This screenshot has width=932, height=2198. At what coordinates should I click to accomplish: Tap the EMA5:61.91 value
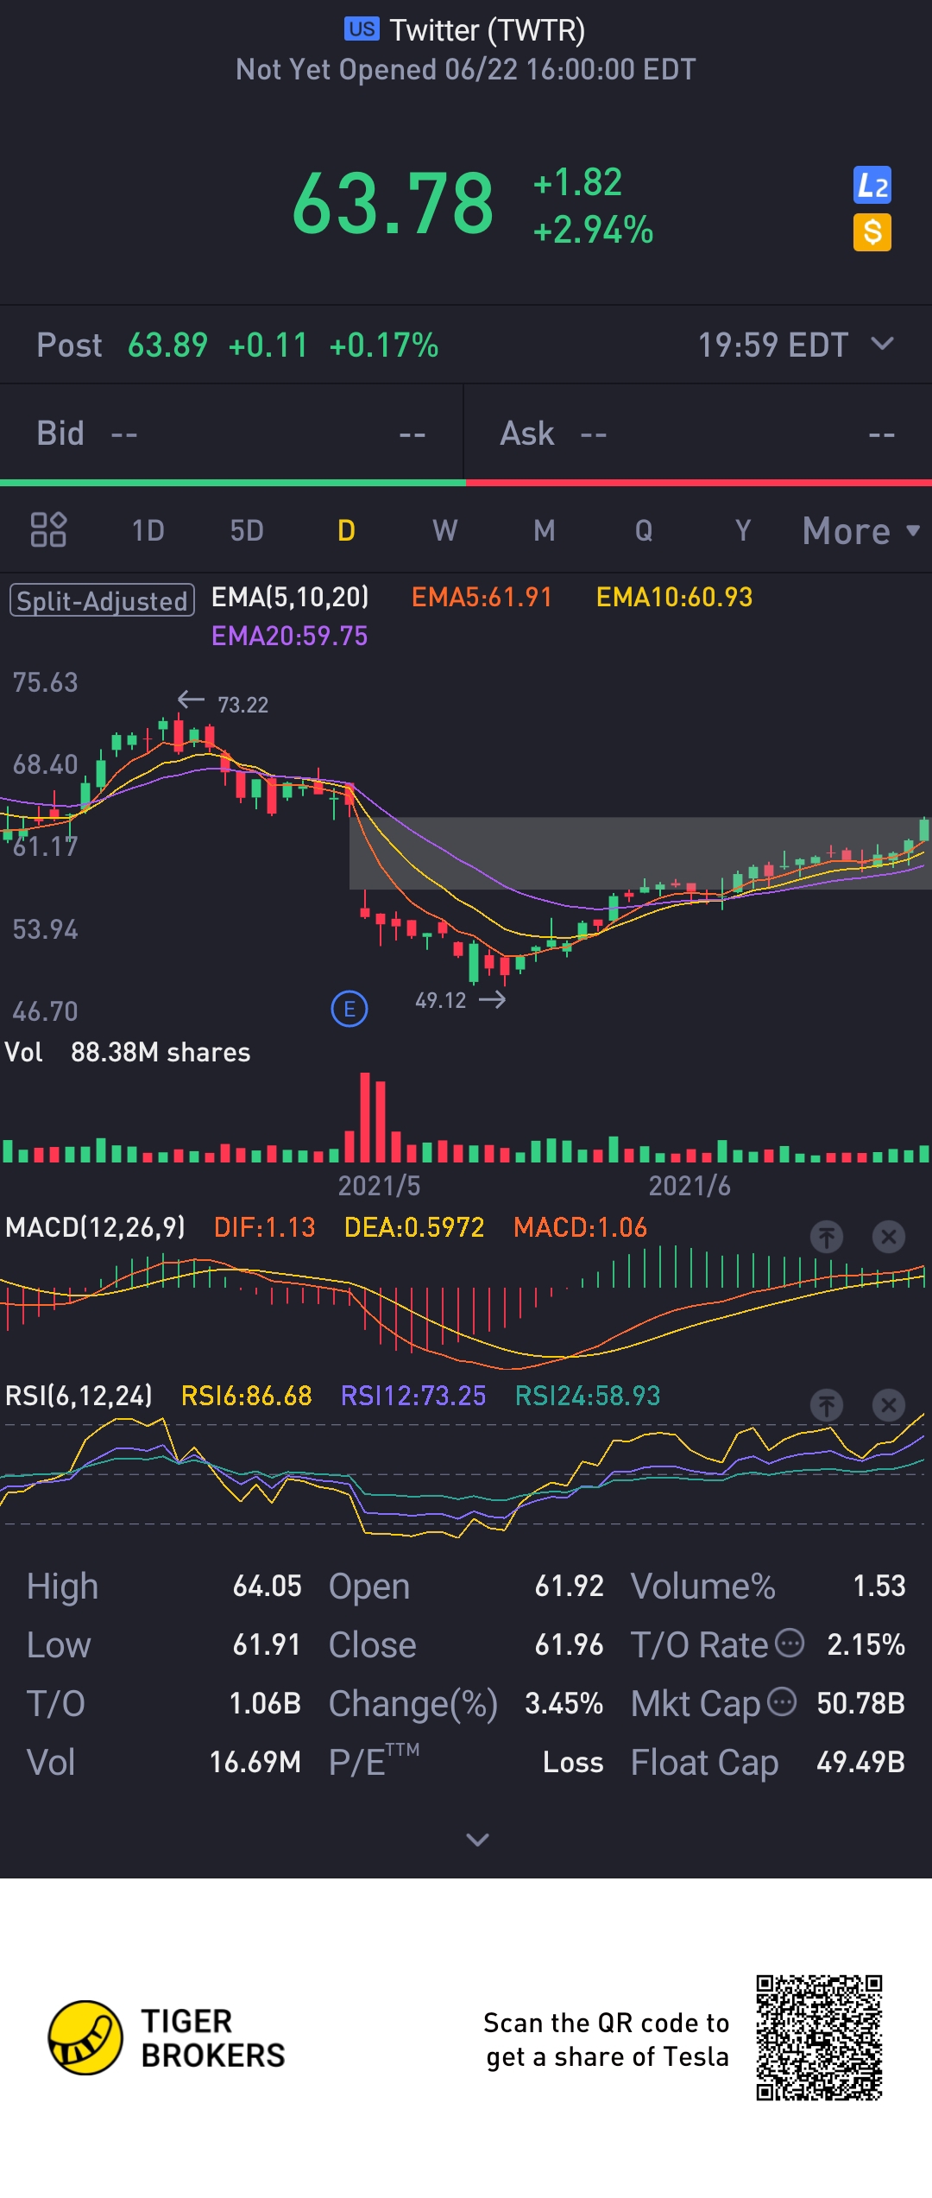tap(482, 597)
